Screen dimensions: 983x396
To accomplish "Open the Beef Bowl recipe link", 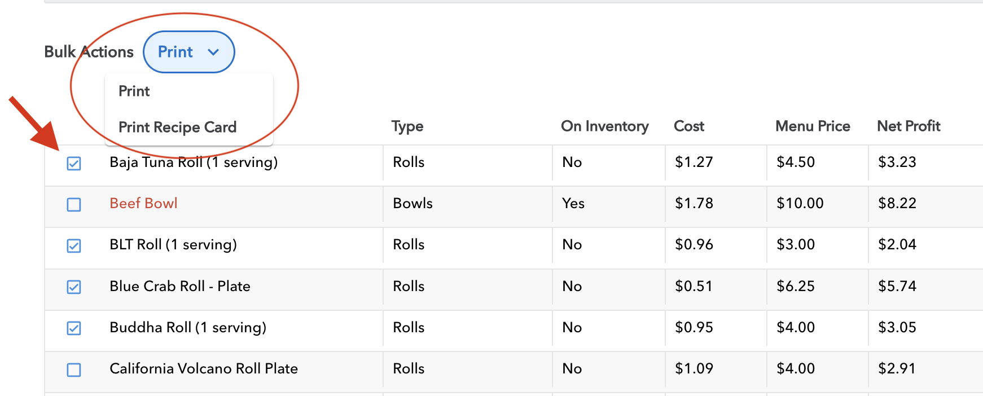I will [x=143, y=204].
